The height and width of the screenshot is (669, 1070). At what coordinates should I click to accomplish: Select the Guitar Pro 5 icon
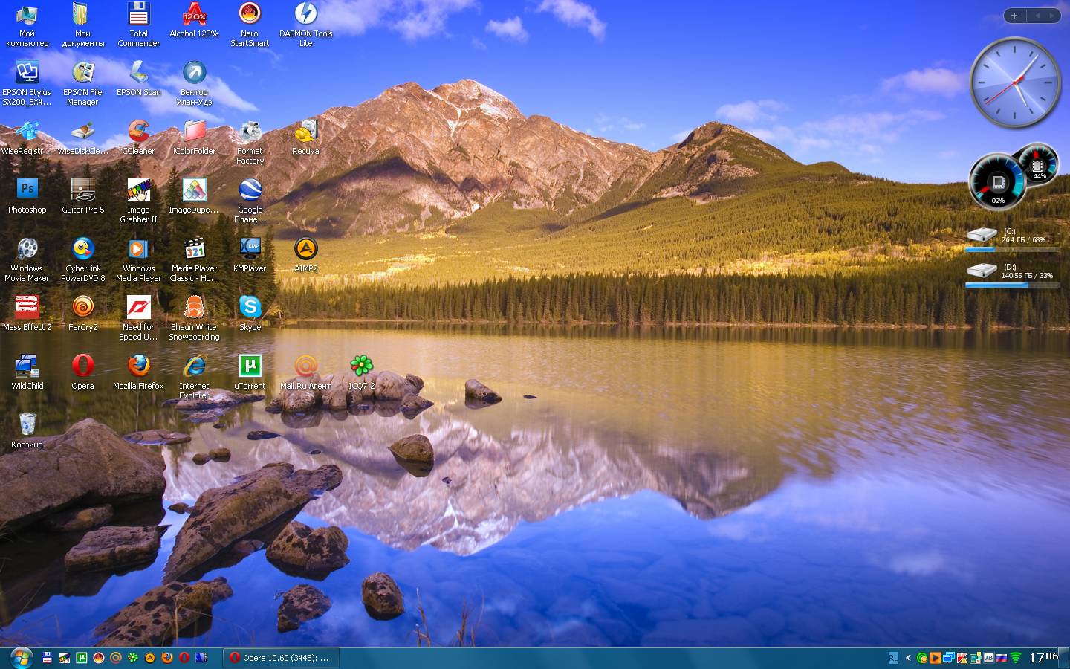(82, 190)
